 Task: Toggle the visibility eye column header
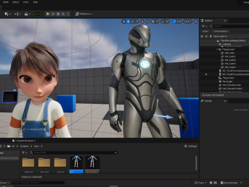(202, 36)
